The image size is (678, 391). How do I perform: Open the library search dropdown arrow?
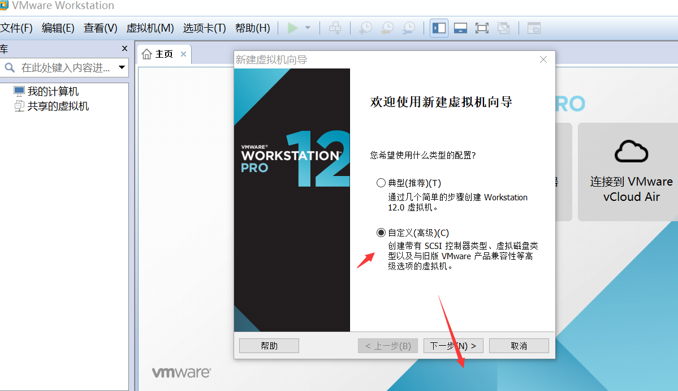pos(122,67)
